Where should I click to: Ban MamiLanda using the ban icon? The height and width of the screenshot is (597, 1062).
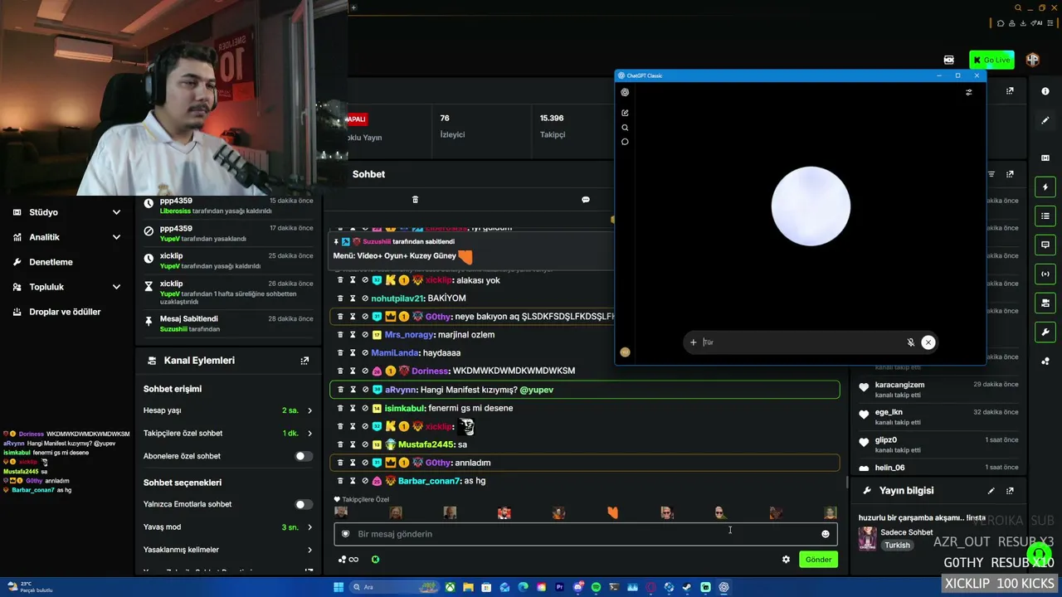(x=365, y=353)
